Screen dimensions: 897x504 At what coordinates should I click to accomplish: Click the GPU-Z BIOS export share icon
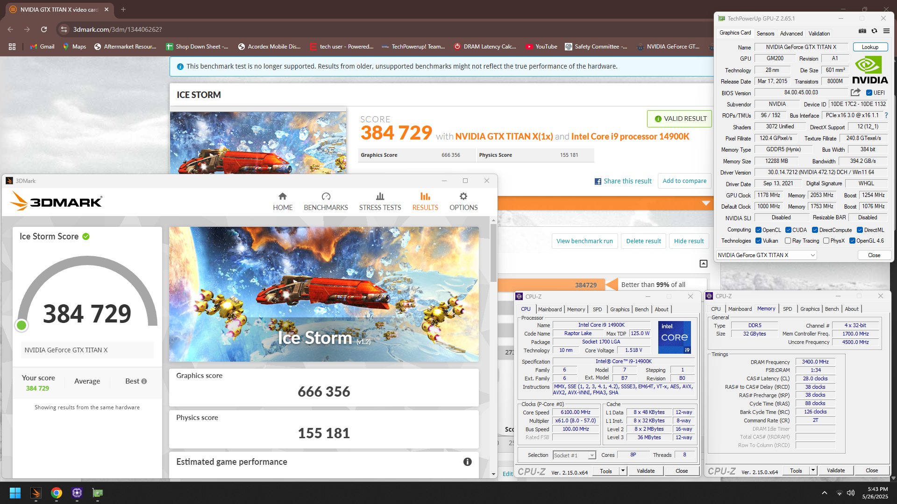click(x=855, y=92)
